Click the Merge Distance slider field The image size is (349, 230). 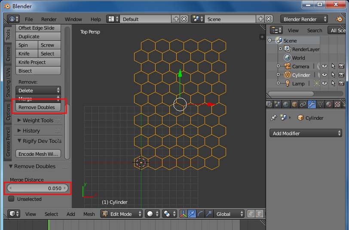click(x=37, y=188)
